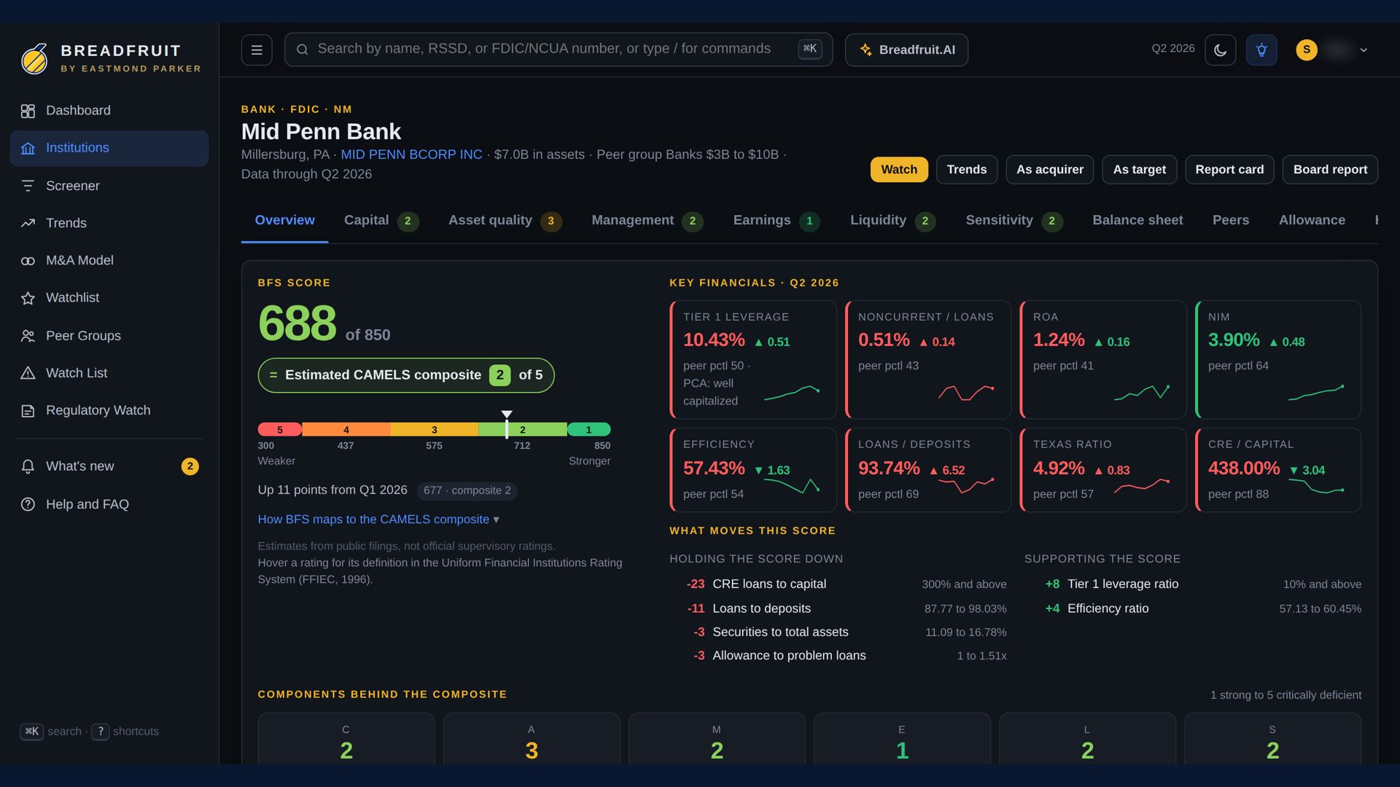Image resolution: width=1400 pixels, height=787 pixels.
Task: Open the NIM metric card
Action: pos(1278,360)
